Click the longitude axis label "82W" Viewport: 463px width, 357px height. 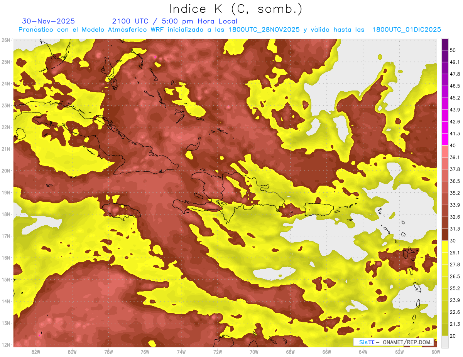coord(36,352)
